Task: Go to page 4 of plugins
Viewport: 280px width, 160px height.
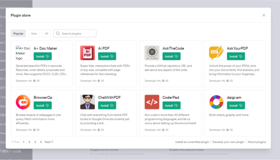Action: 41,142
